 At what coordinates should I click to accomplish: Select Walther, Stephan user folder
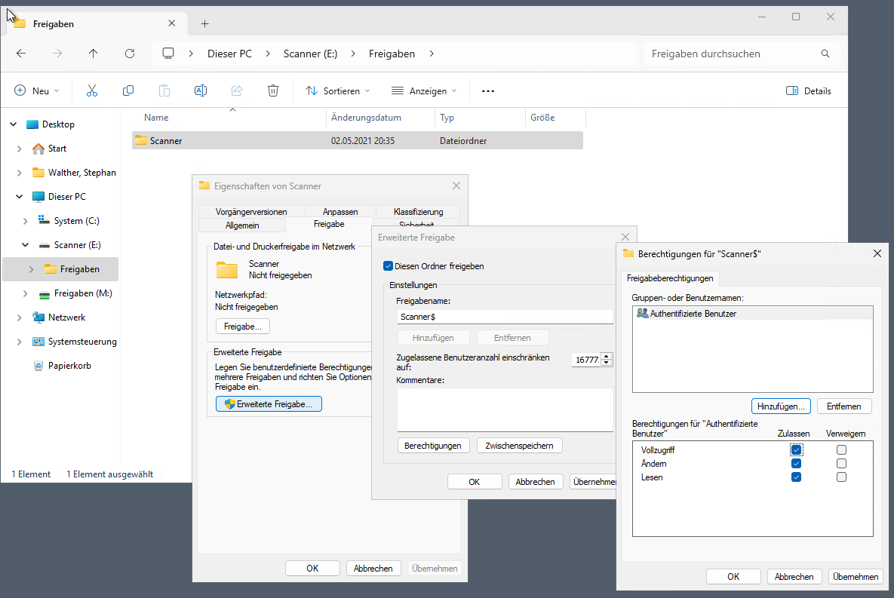click(x=81, y=172)
